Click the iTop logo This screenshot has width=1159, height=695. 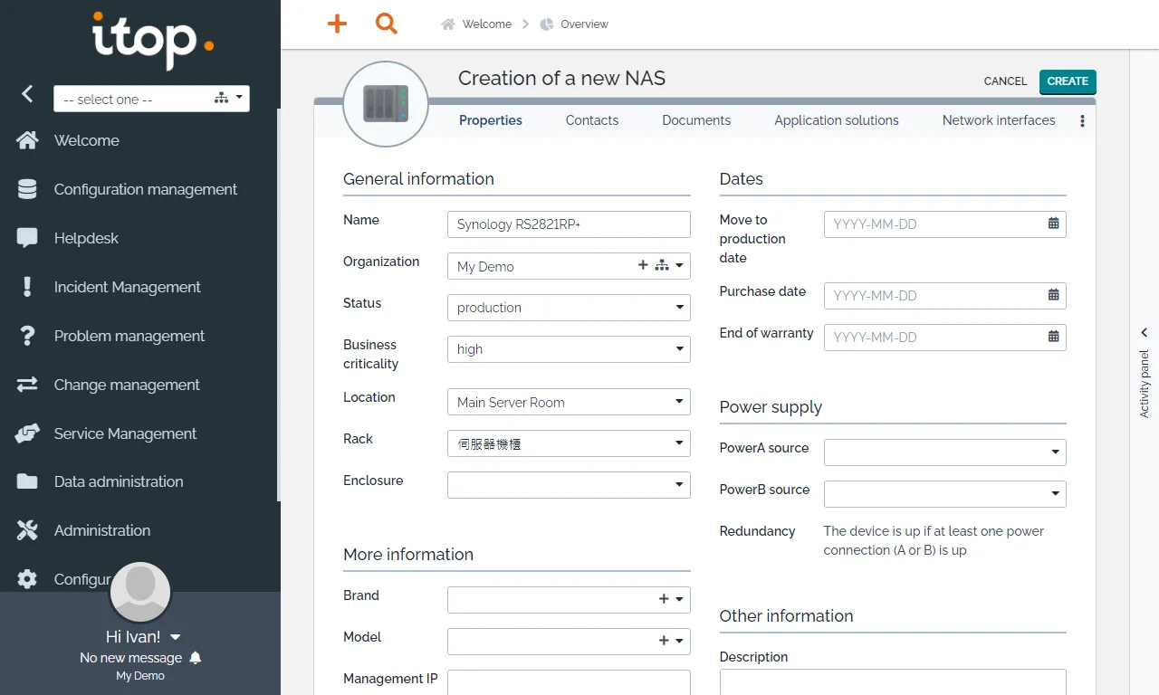coord(152,39)
